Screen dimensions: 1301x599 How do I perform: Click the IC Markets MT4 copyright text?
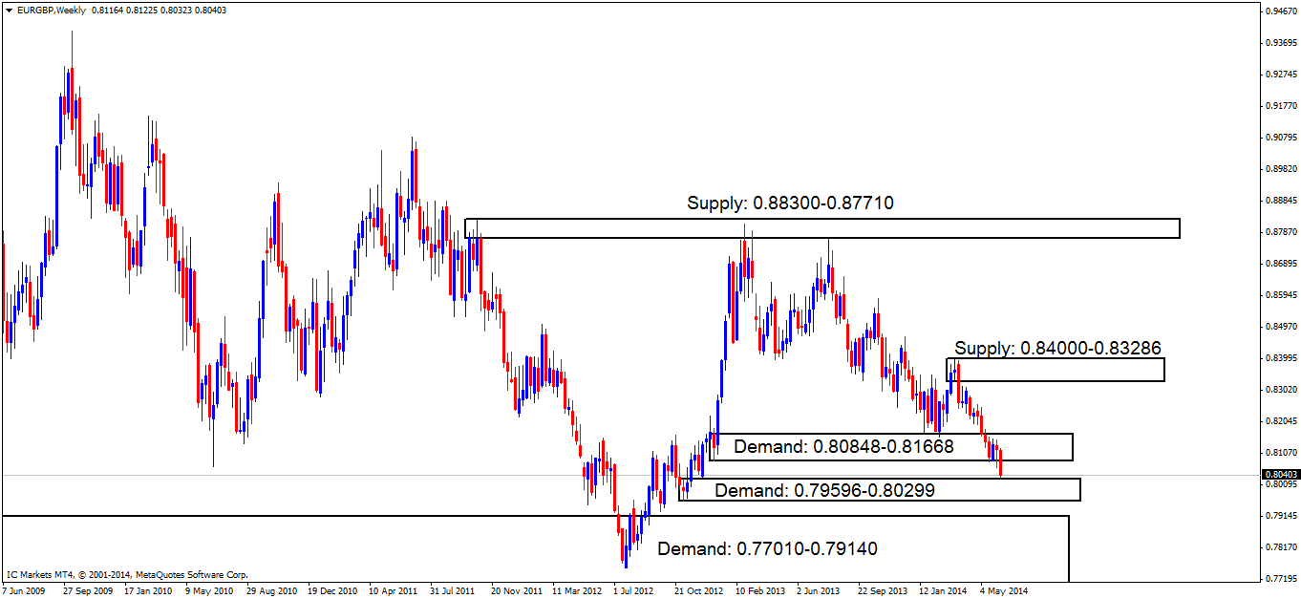tap(127, 575)
